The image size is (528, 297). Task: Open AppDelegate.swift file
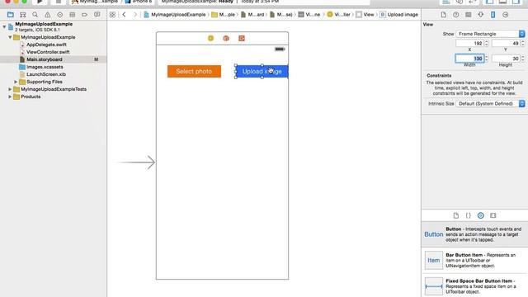[x=46, y=45]
